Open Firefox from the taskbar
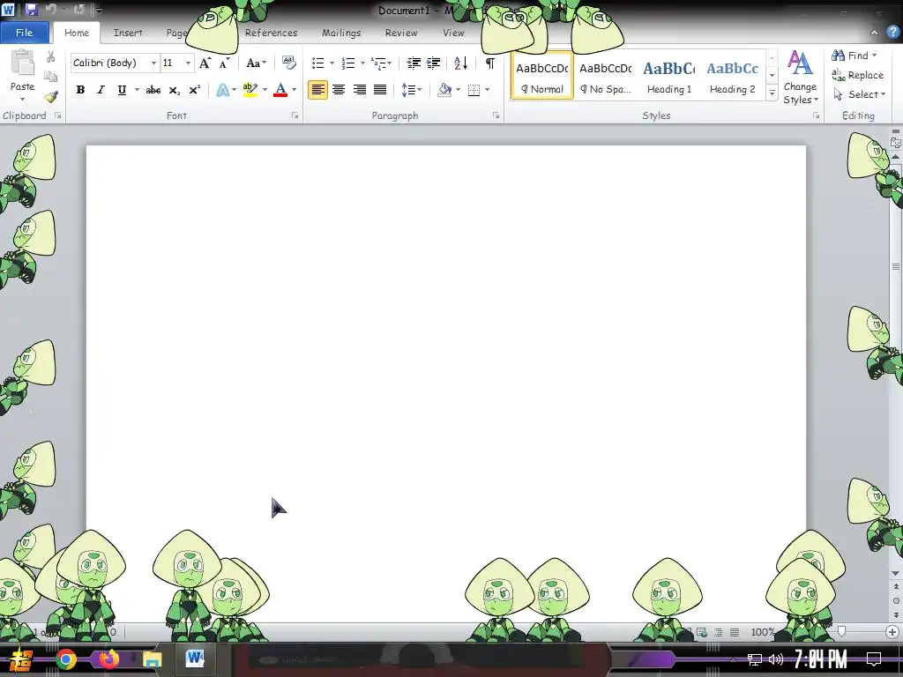 coord(108,659)
